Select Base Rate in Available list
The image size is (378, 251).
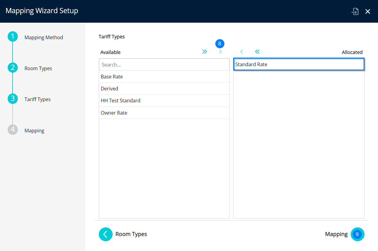(x=164, y=77)
